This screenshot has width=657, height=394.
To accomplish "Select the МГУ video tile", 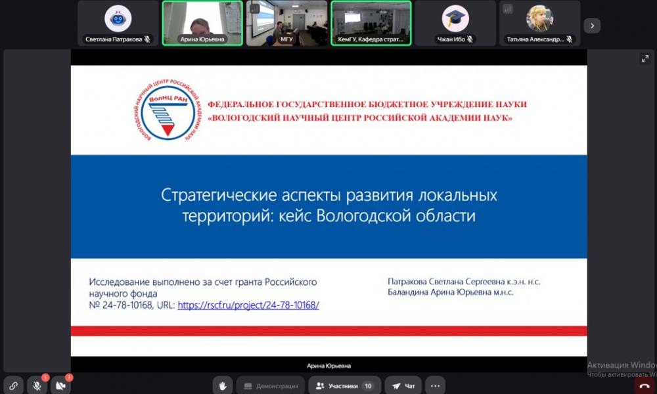I will (286, 24).
